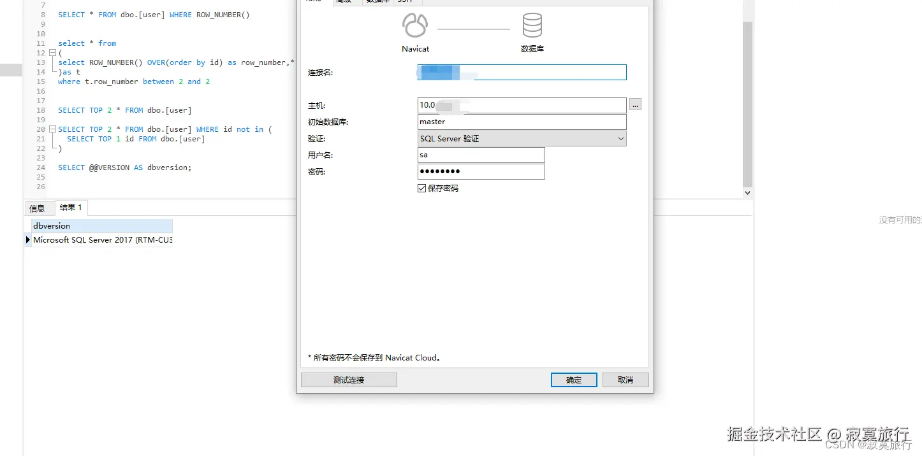
Task: Click line 21 'SELECT TOP 1 id FROM dbo.[user]'
Action: 136,139
